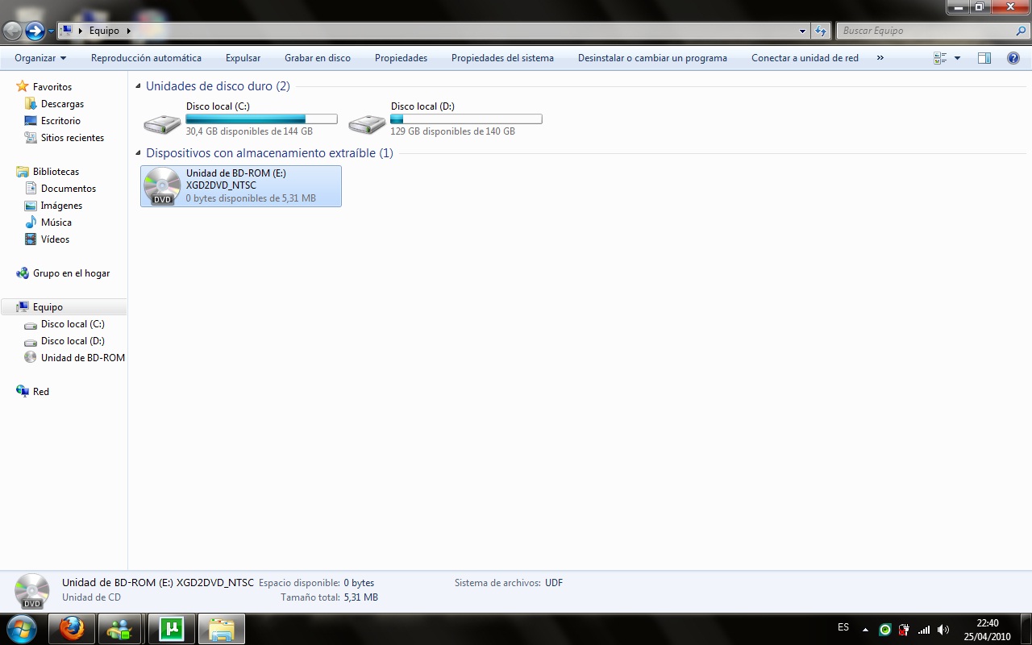Collapse the Unidades de disco duro group

coord(139,86)
